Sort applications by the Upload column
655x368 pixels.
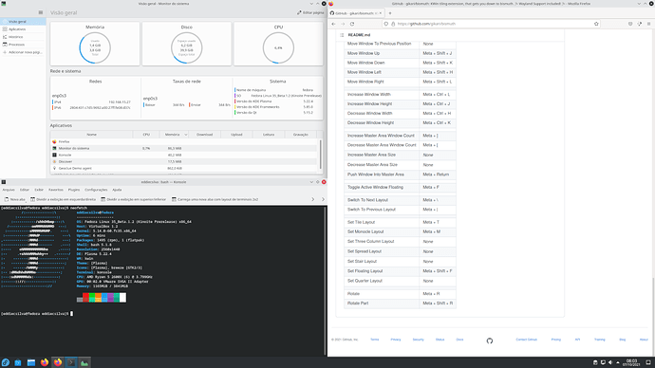coord(236,135)
